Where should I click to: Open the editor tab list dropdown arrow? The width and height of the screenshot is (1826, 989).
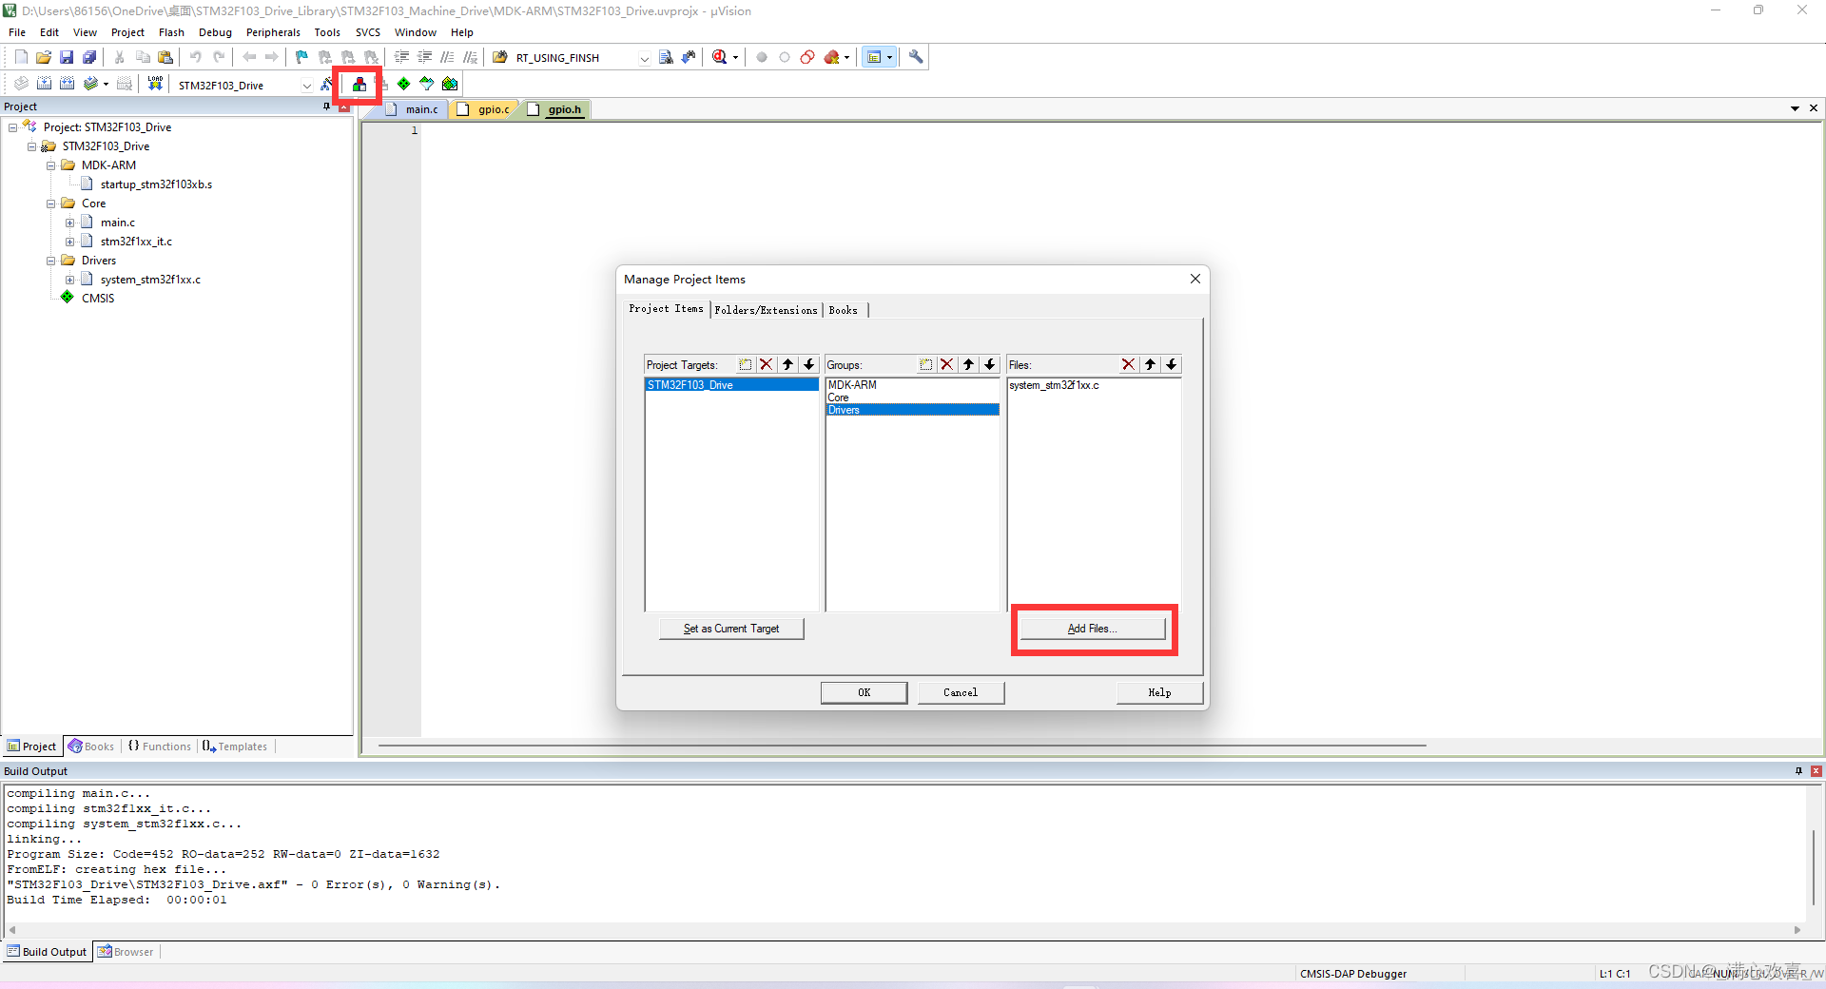[x=1795, y=108]
